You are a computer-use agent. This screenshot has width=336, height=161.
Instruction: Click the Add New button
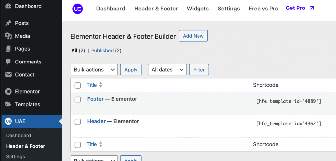point(193,36)
